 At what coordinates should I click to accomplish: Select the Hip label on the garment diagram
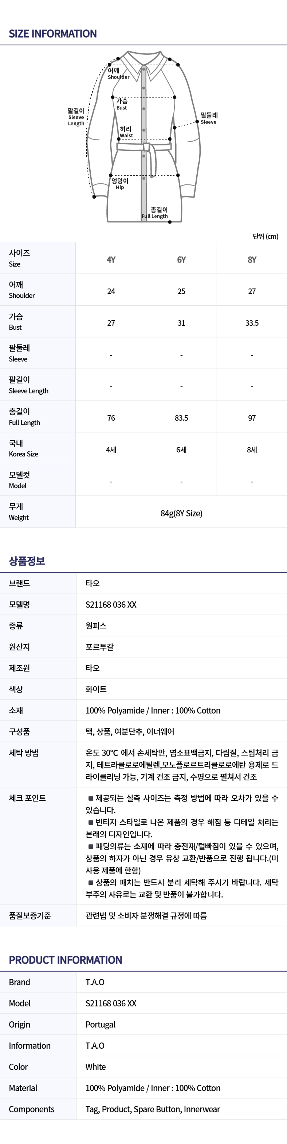(119, 184)
